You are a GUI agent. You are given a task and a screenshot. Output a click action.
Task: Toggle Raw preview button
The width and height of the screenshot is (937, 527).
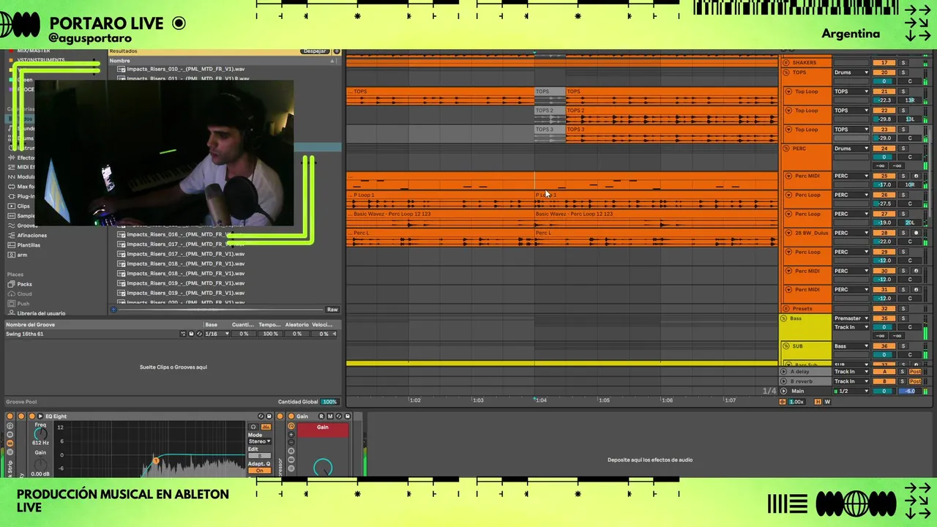pyautogui.click(x=332, y=310)
